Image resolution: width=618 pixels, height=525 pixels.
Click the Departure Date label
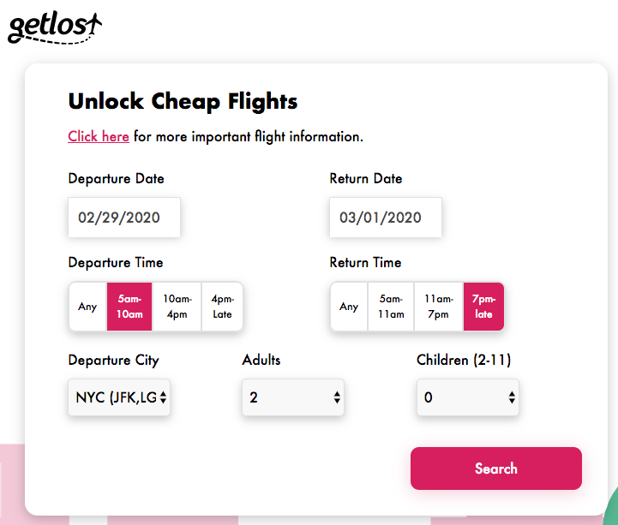(x=116, y=179)
